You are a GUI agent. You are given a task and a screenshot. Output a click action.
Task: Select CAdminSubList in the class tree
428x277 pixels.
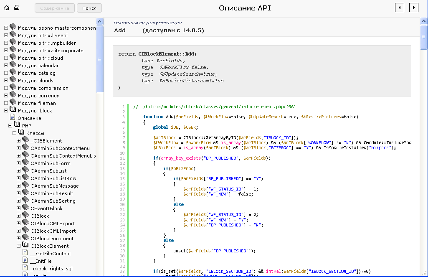tap(48, 171)
